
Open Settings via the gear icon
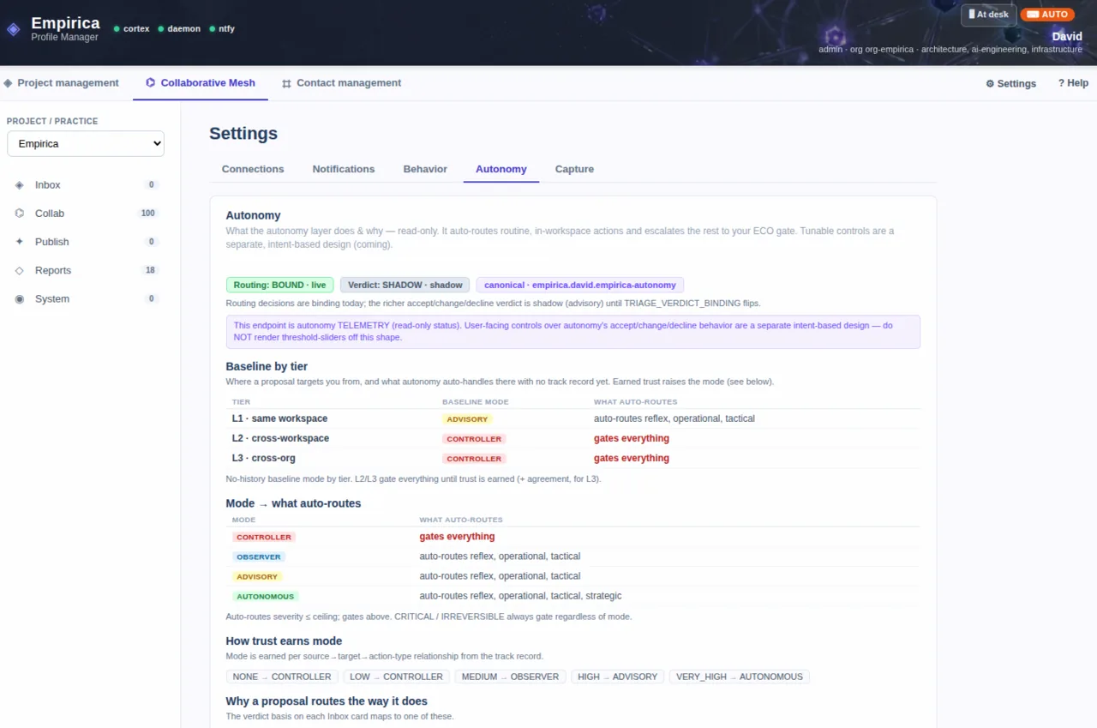click(990, 84)
